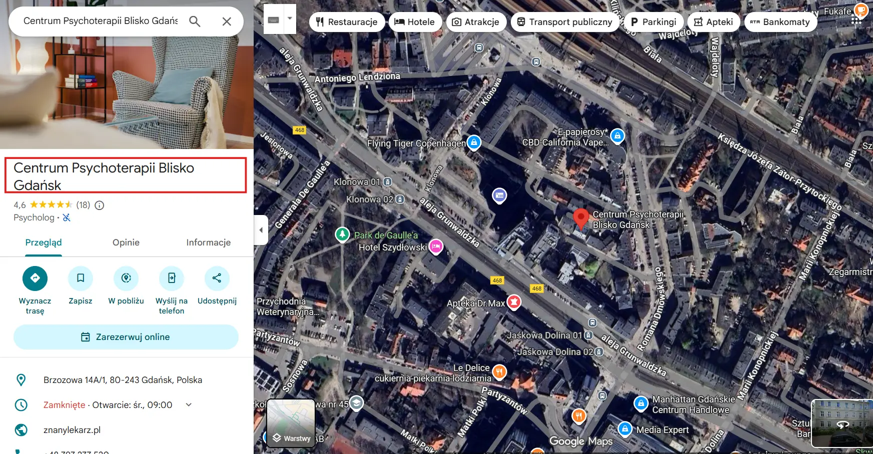Expand opening hours chevron
The width and height of the screenshot is (873, 454).
click(189, 404)
